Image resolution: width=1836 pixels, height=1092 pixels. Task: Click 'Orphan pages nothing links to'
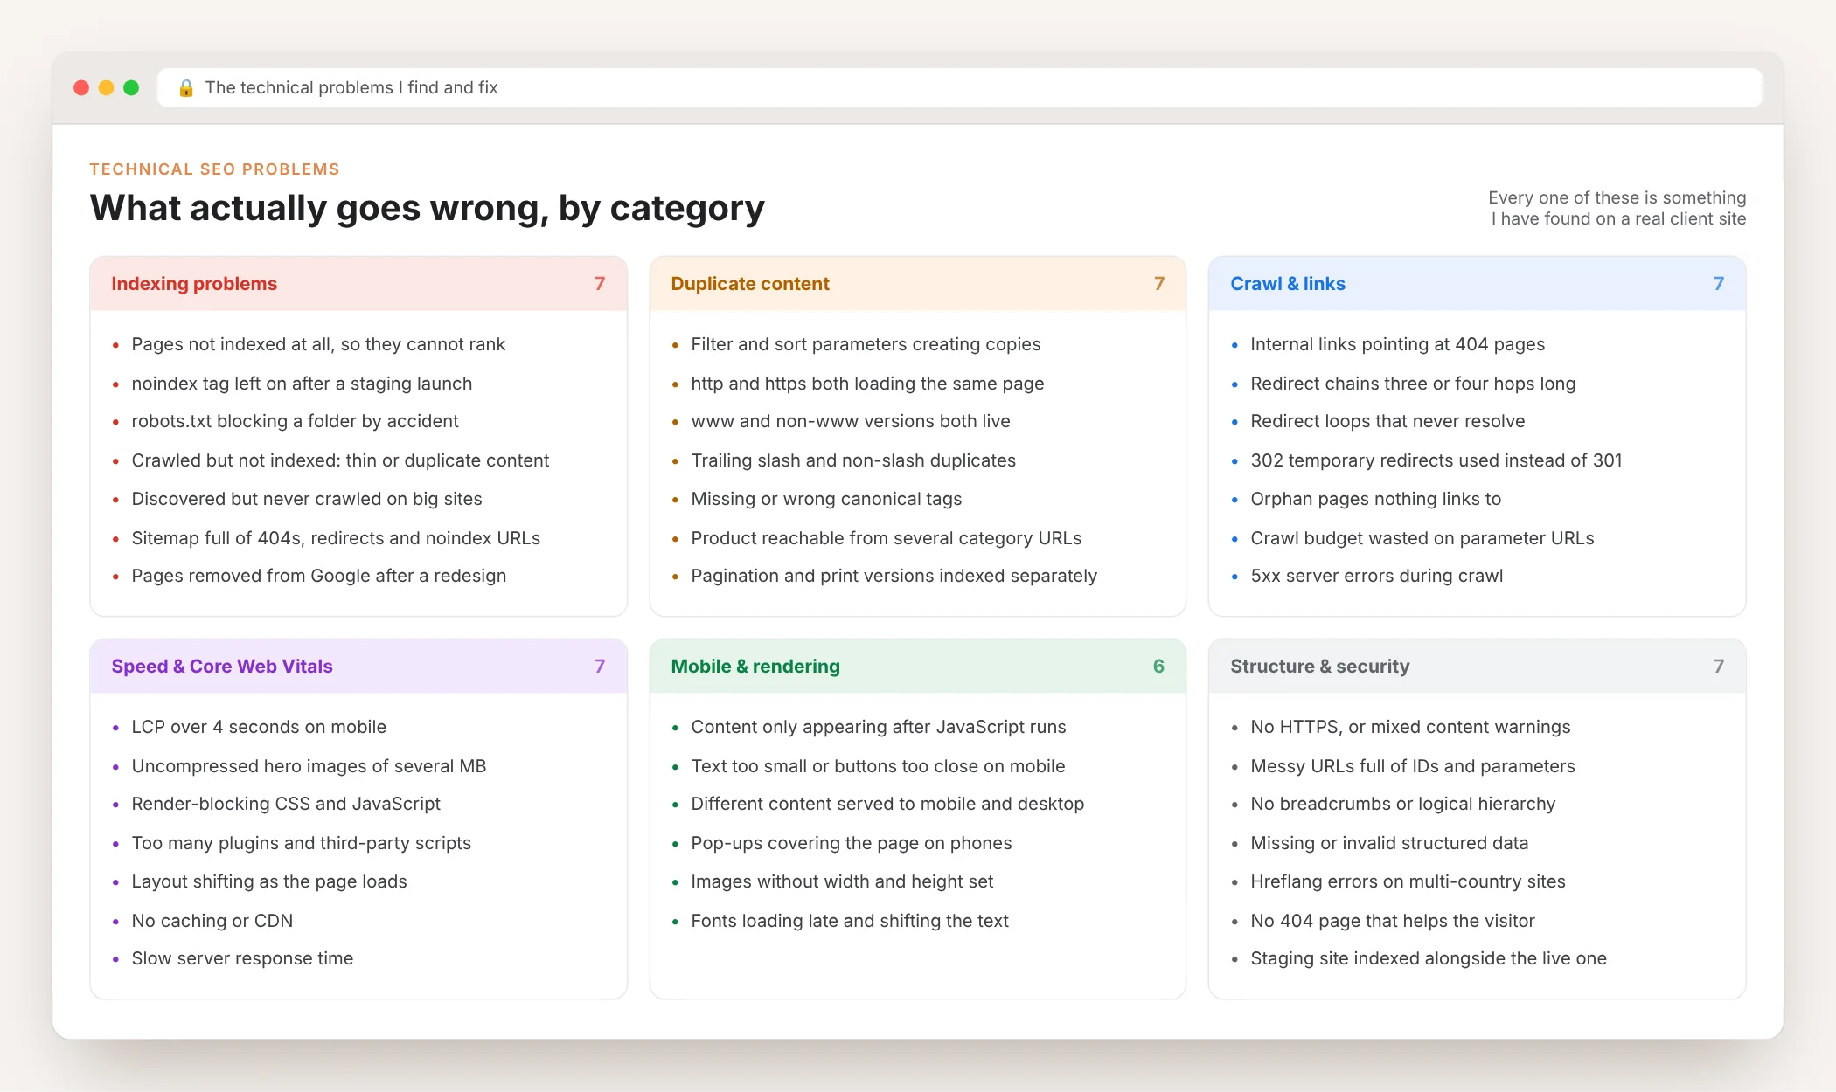tap(1375, 499)
